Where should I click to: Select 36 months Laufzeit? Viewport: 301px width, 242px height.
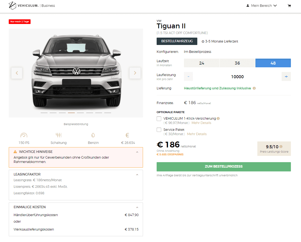pos(237,63)
